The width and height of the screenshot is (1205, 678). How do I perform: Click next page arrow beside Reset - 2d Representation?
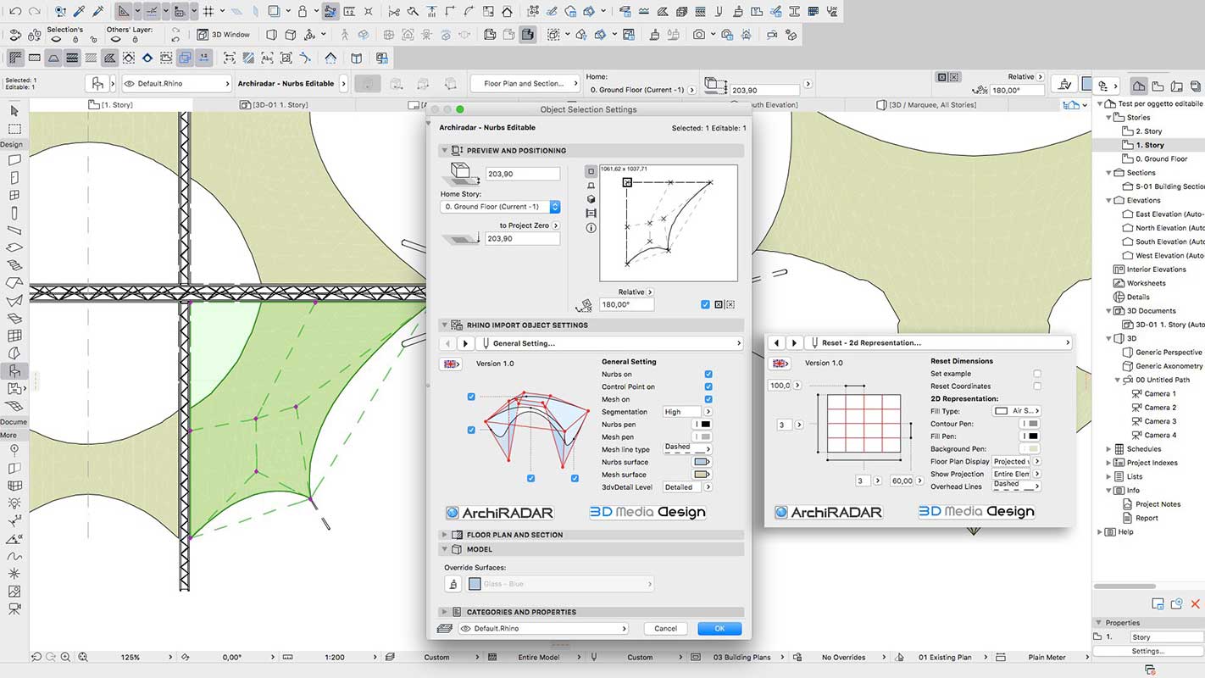click(x=793, y=342)
